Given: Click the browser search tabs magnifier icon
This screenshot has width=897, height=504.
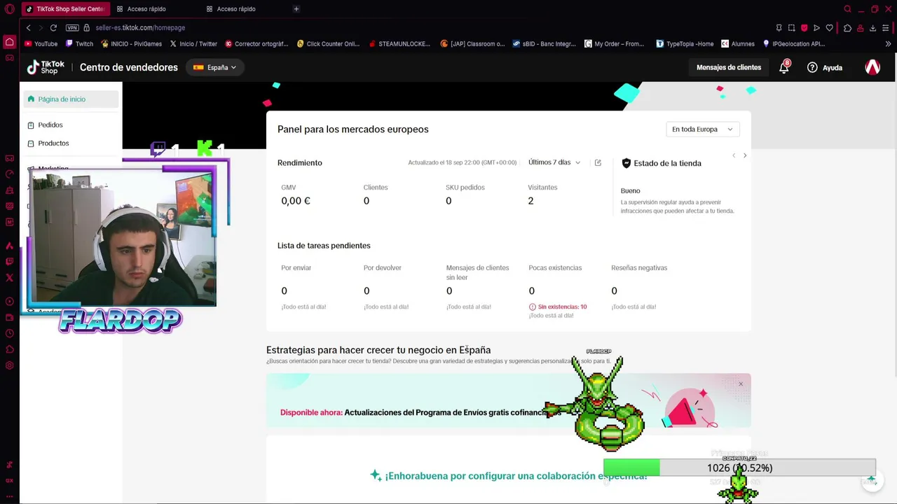Looking at the screenshot, I should [x=847, y=9].
